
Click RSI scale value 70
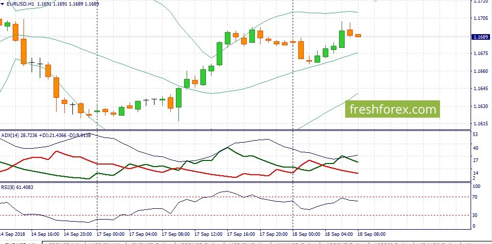coord(475,197)
